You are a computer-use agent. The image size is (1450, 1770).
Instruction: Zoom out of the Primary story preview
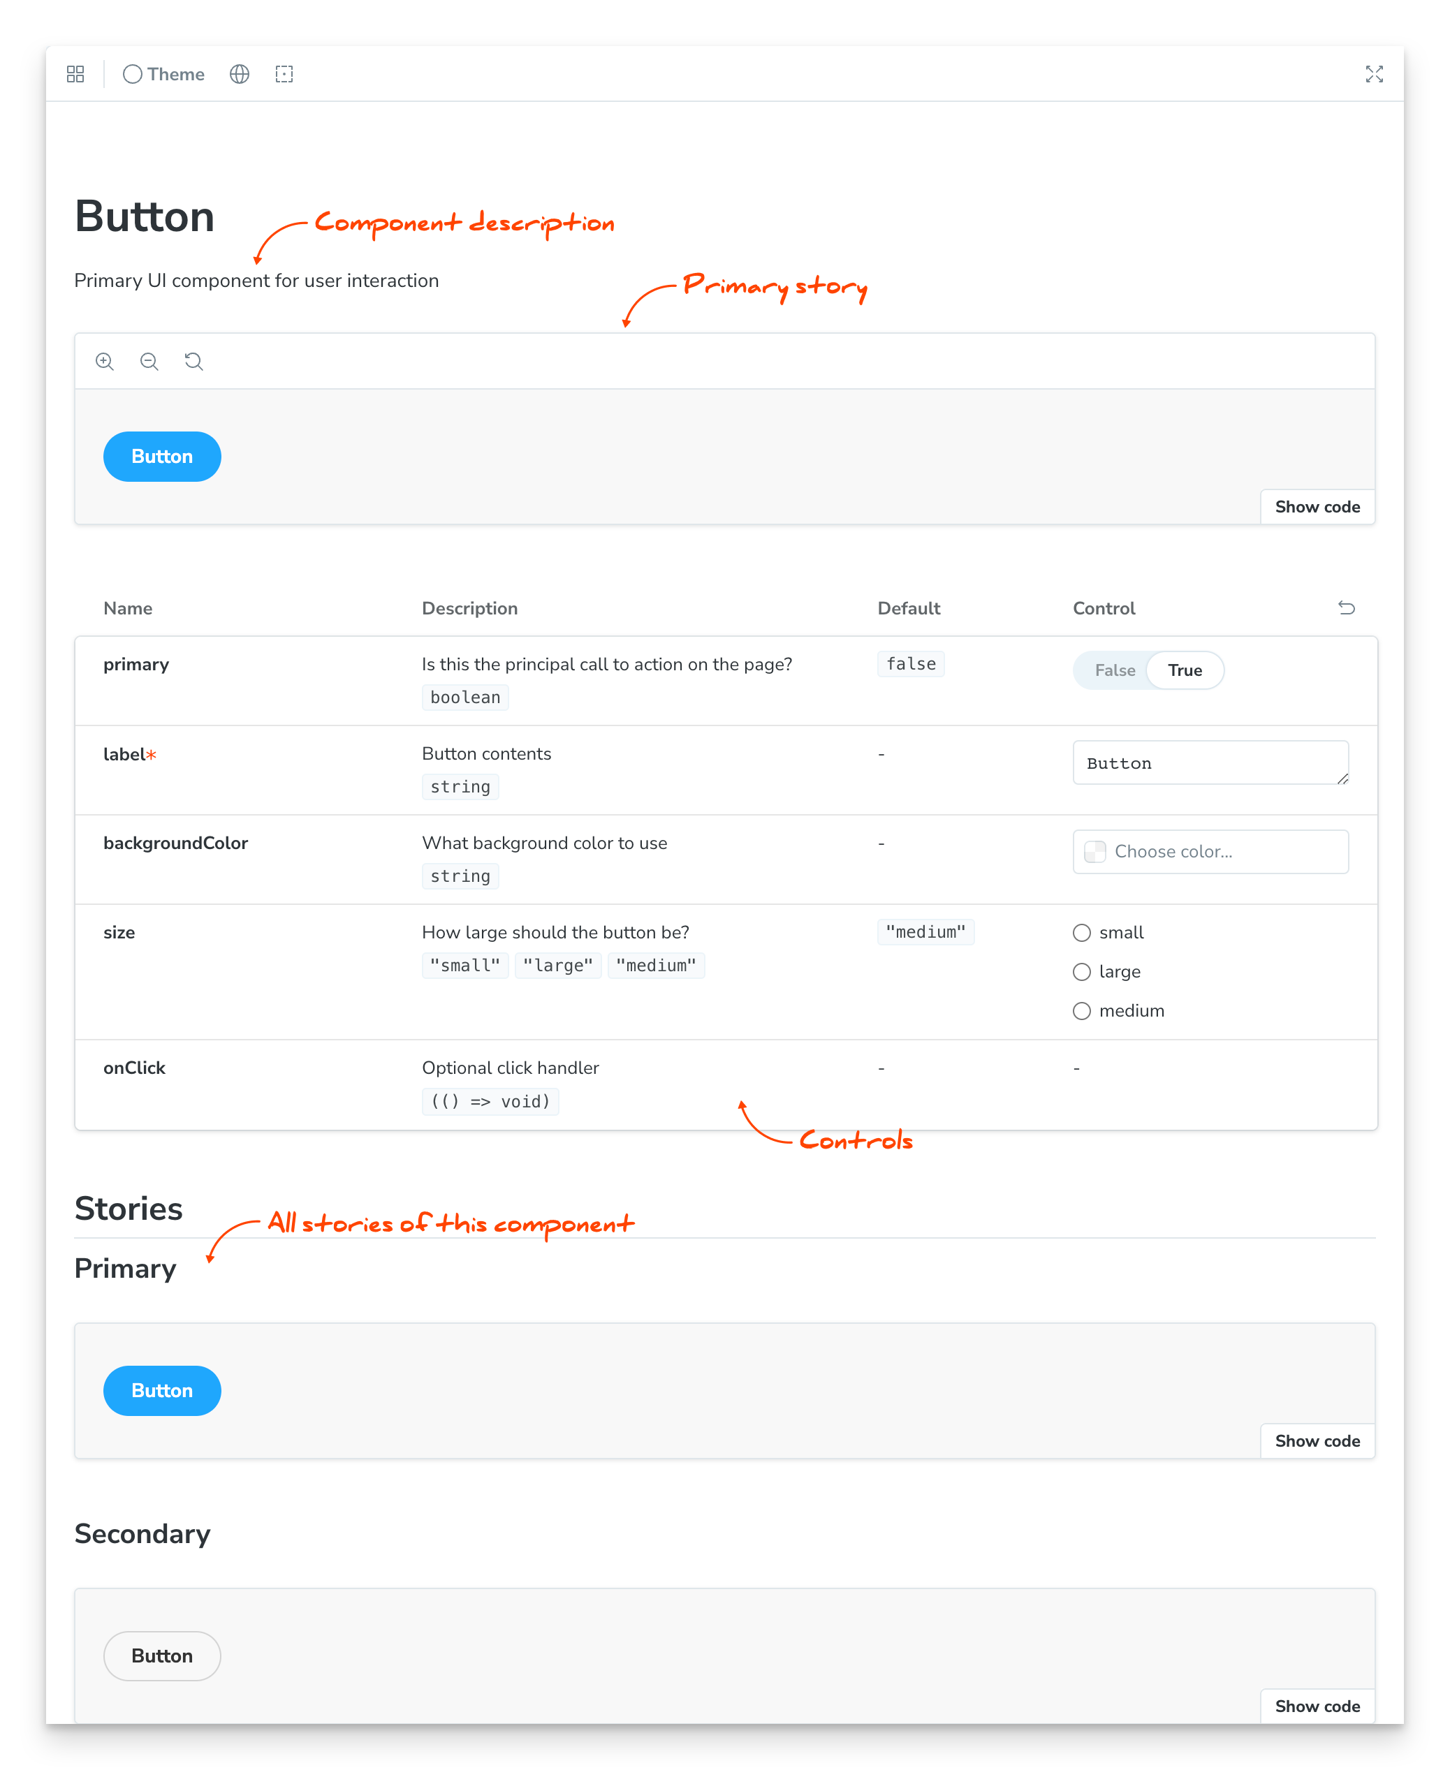click(x=149, y=361)
